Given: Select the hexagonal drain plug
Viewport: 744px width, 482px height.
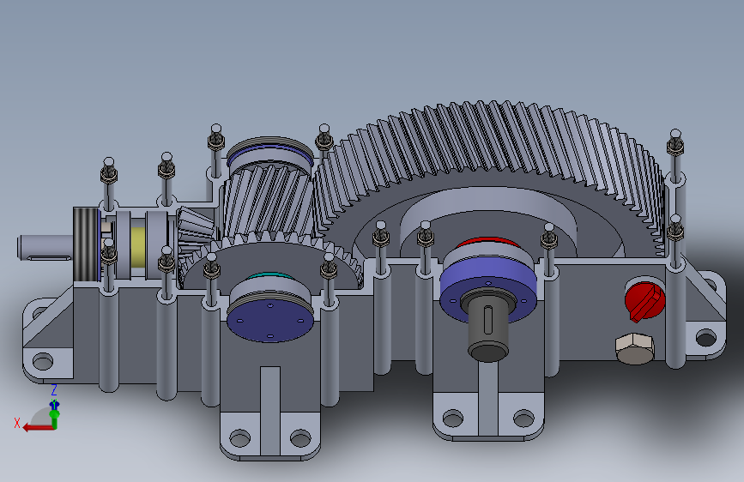Looking at the screenshot, I should [635, 348].
